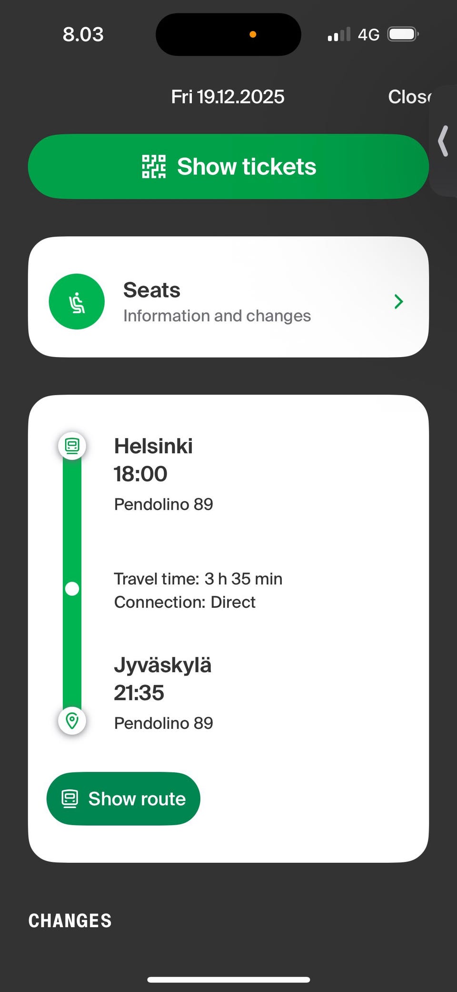Select the Helsinki station name
457x992 pixels.
pyautogui.click(x=153, y=446)
